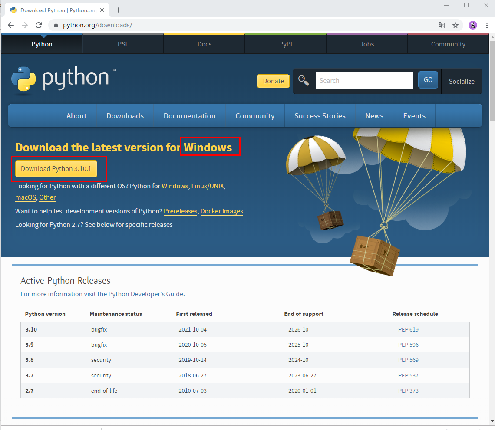The height and width of the screenshot is (430, 495).
Task: Click the 3.10 version cell
Action: [31, 330]
